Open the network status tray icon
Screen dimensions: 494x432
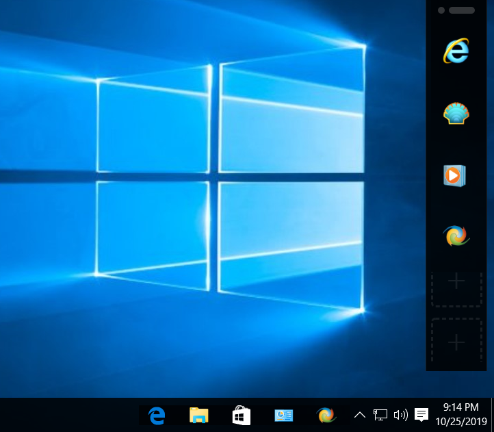pyautogui.click(x=380, y=415)
